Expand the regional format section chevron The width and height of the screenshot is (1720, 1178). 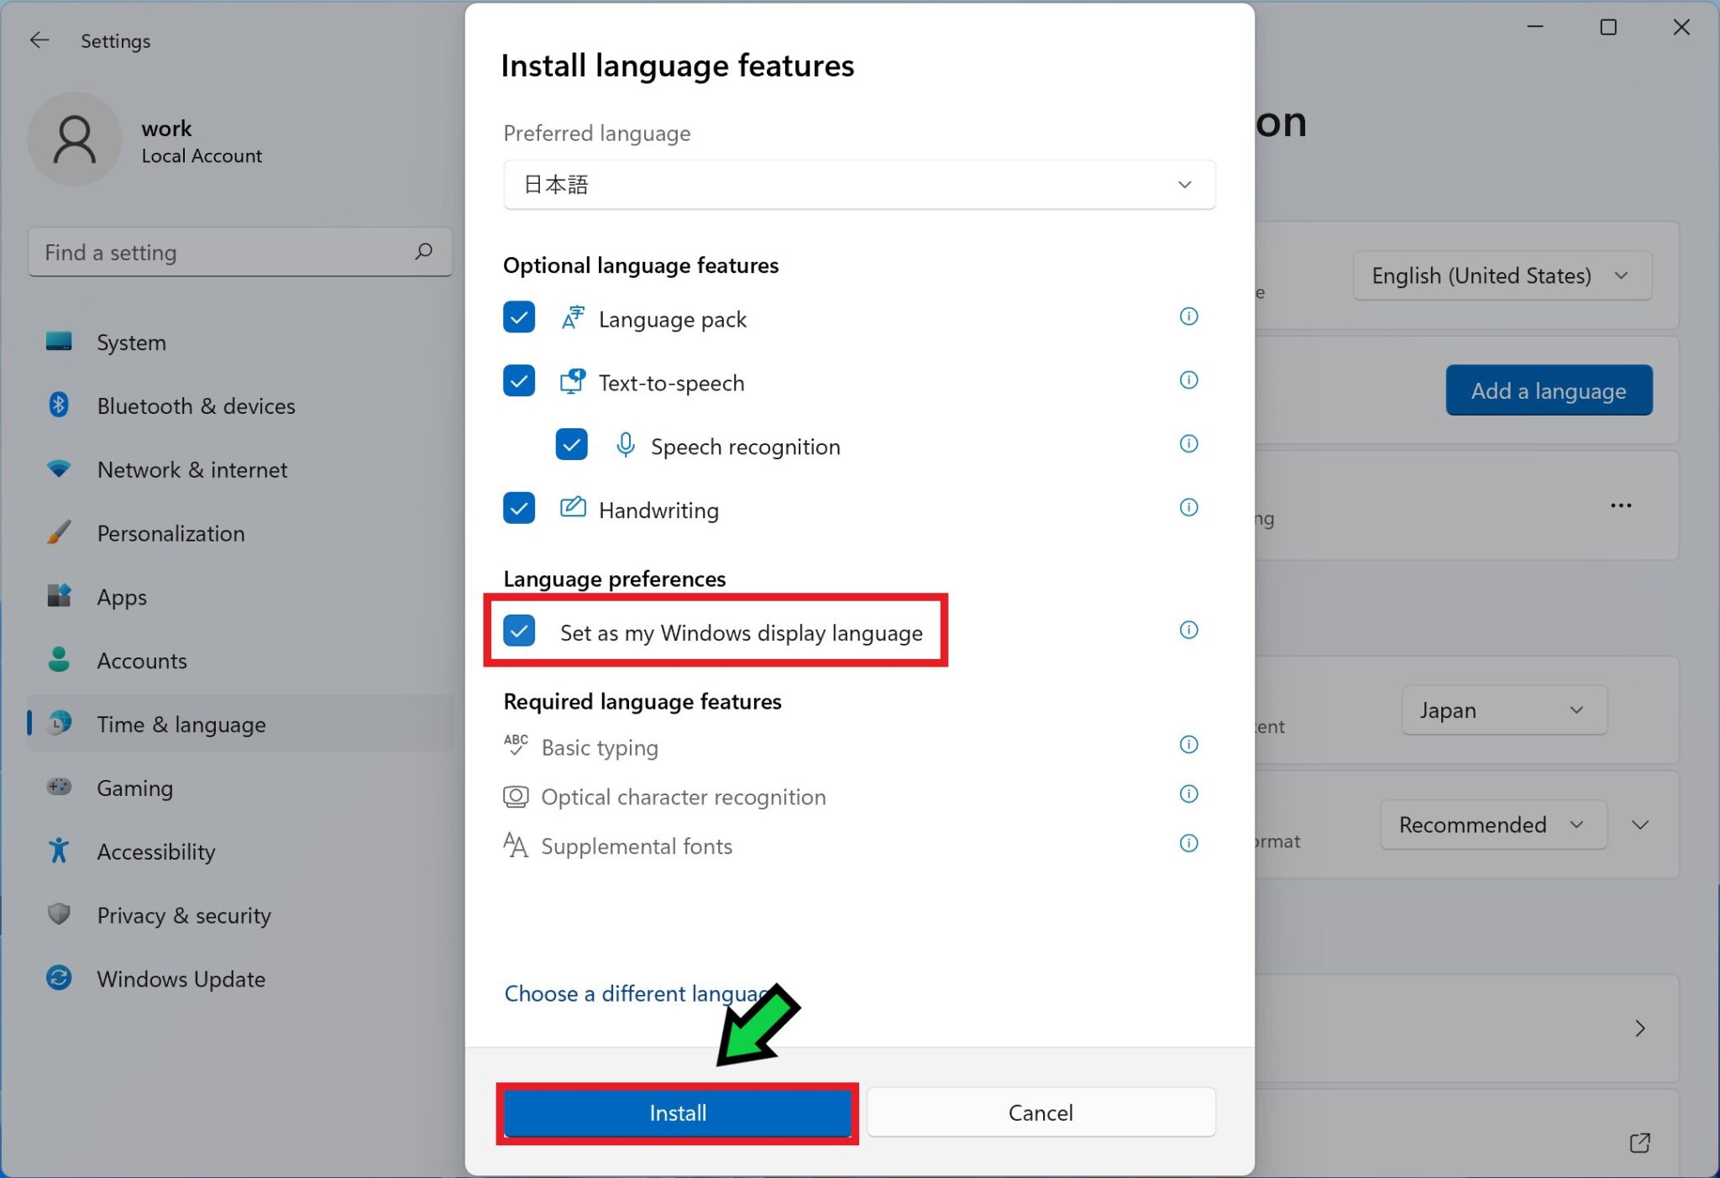1640,825
